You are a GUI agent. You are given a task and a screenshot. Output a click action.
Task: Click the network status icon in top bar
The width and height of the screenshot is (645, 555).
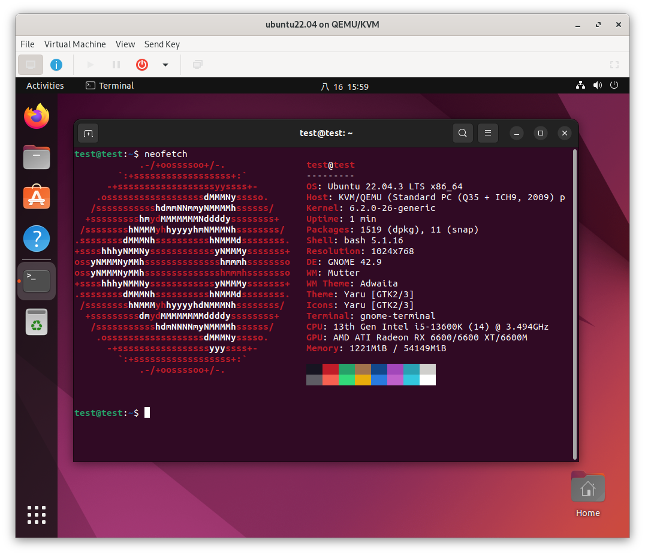pos(580,85)
